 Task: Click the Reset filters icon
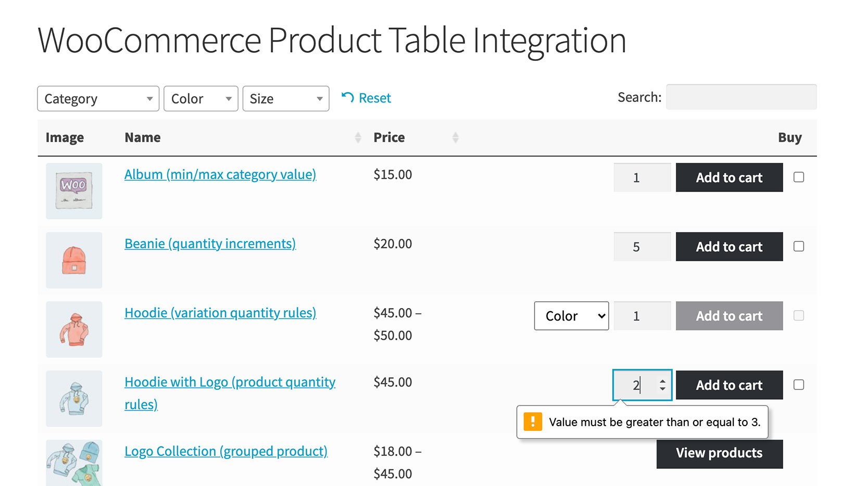pos(348,97)
